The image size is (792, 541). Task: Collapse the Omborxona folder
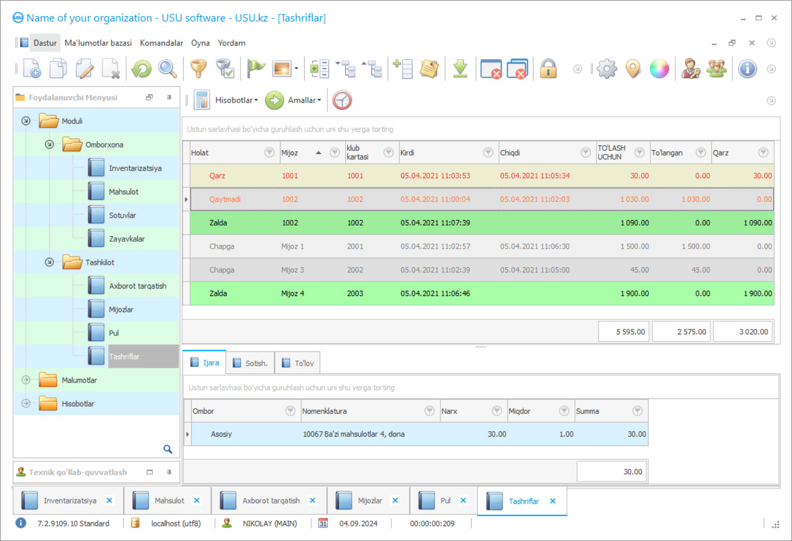pos(50,144)
